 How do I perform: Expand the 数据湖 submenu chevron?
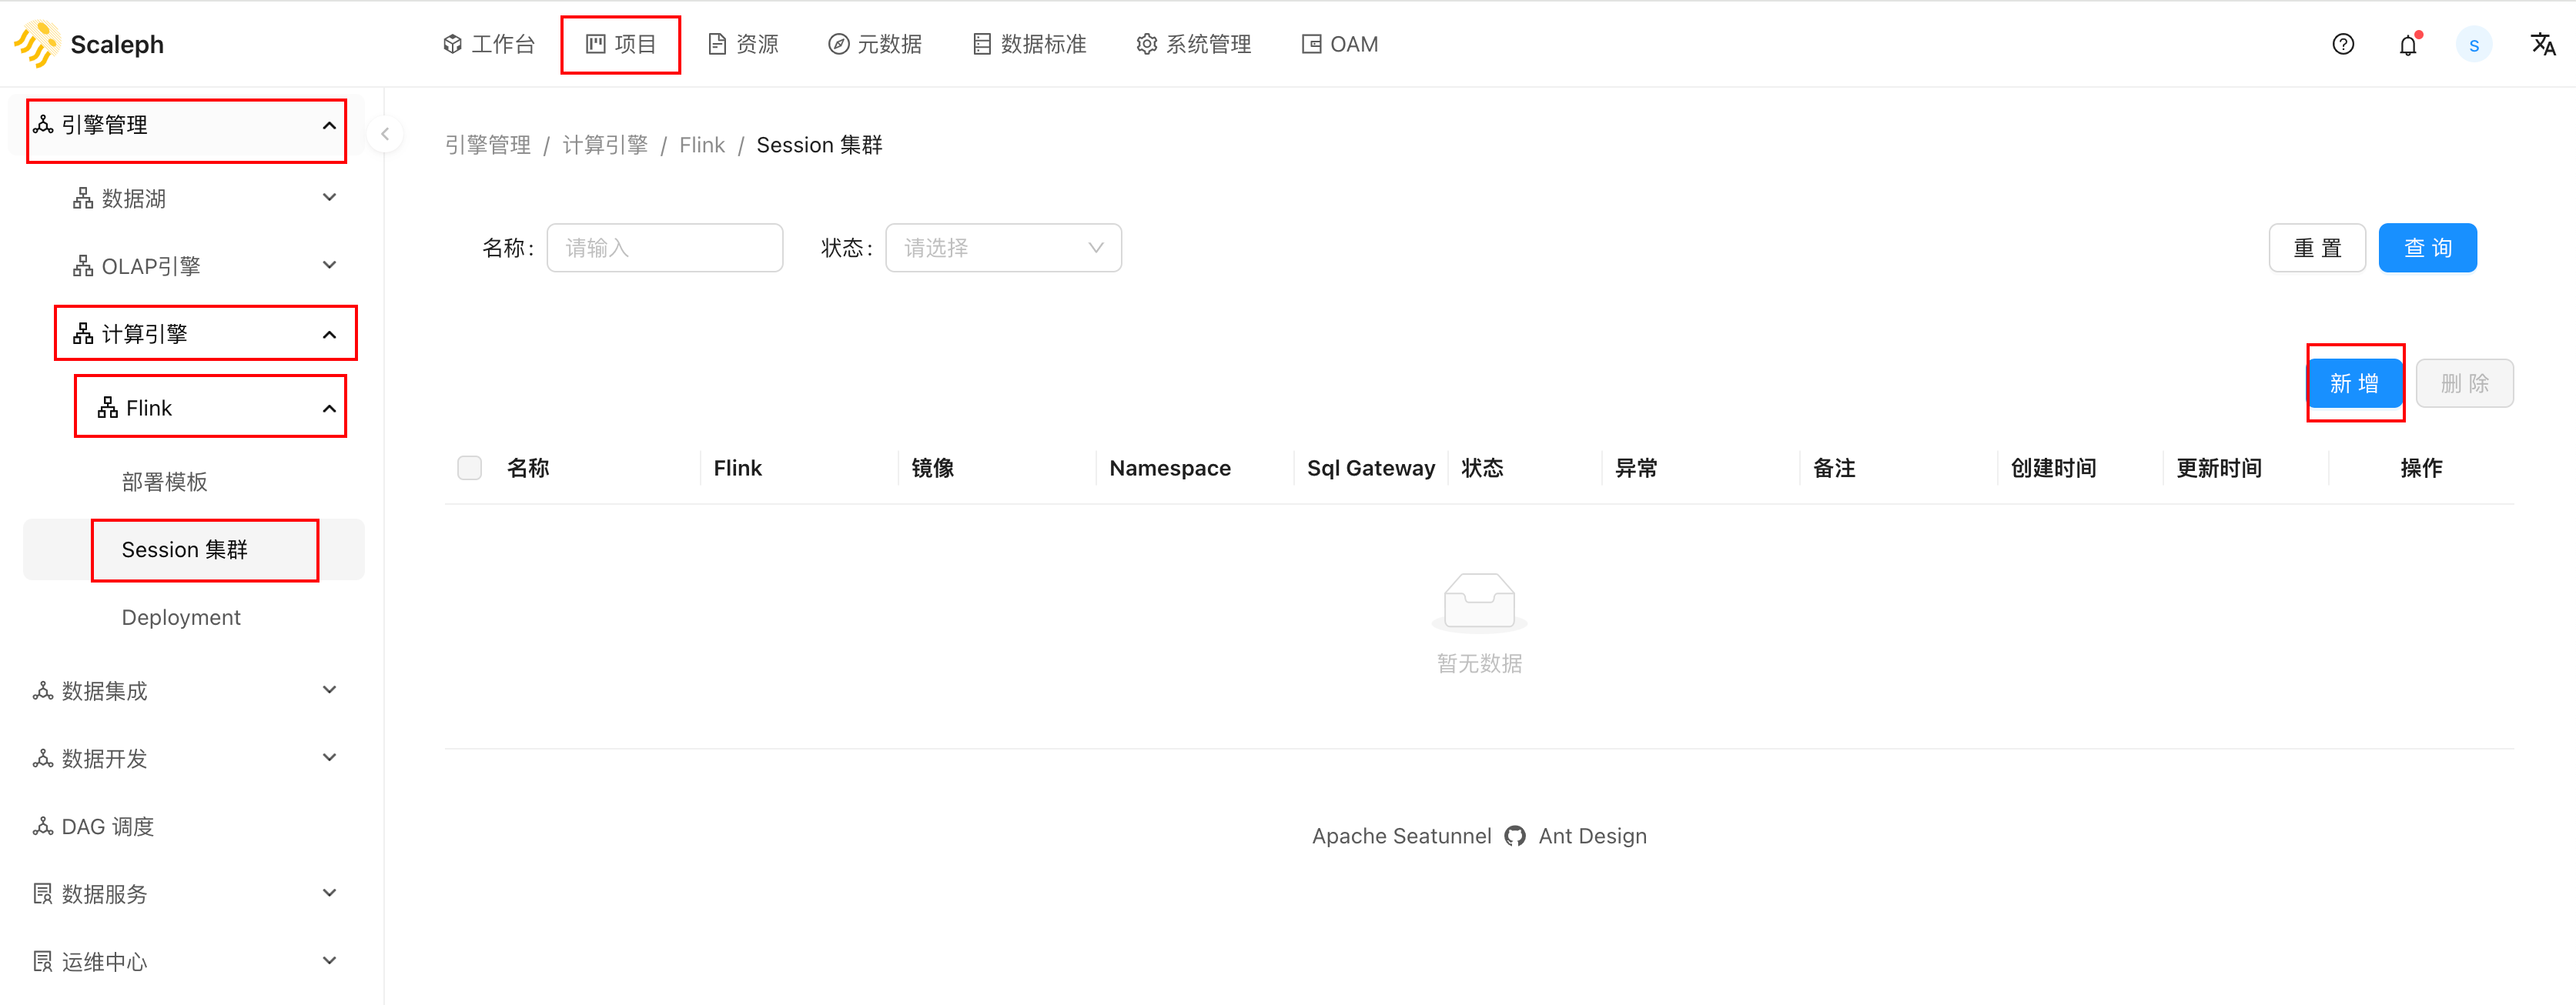(329, 198)
